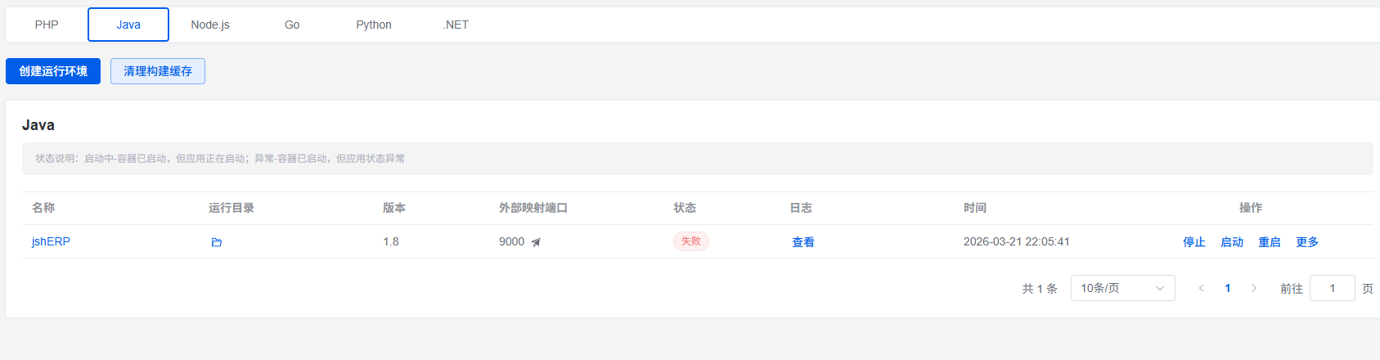Open the 10条/页 page size dropdown

click(x=1122, y=288)
